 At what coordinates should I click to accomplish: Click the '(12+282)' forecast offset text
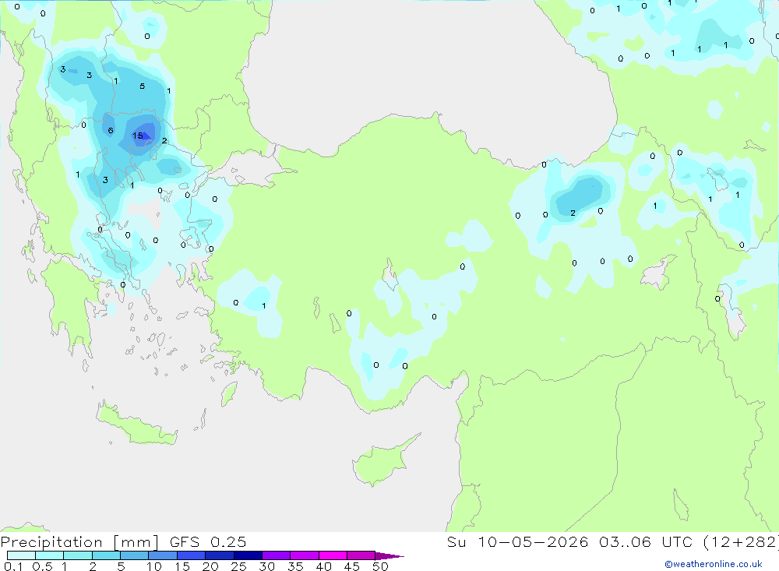tap(741, 541)
